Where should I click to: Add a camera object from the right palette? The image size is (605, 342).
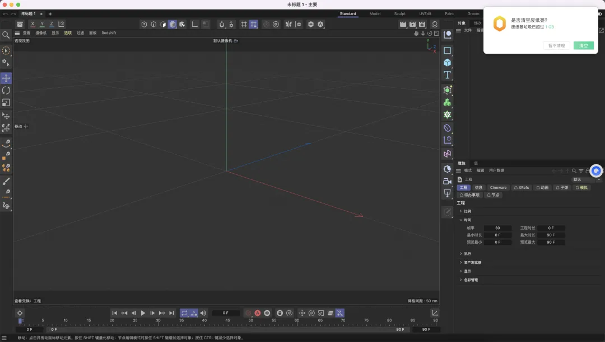447,181
